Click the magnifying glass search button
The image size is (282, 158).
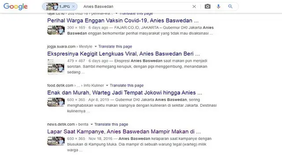pos(230,7)
